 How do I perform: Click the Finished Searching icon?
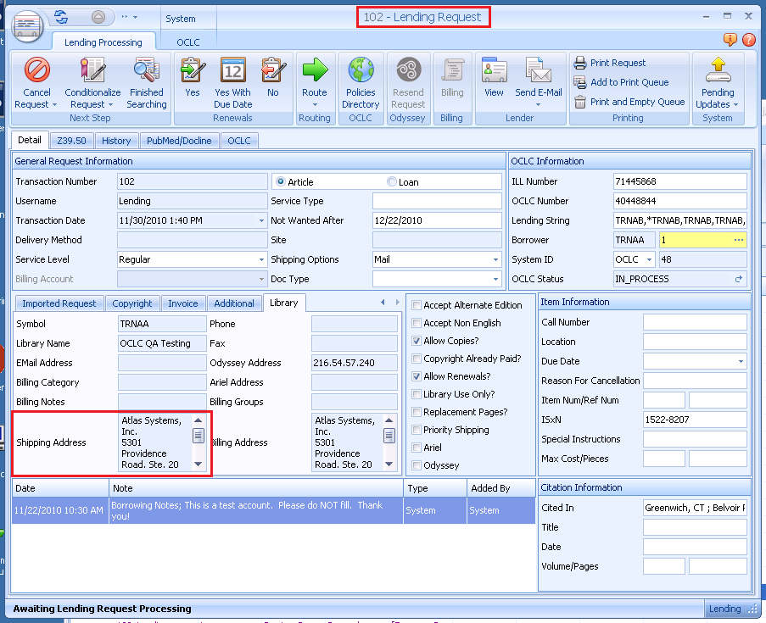147,70
